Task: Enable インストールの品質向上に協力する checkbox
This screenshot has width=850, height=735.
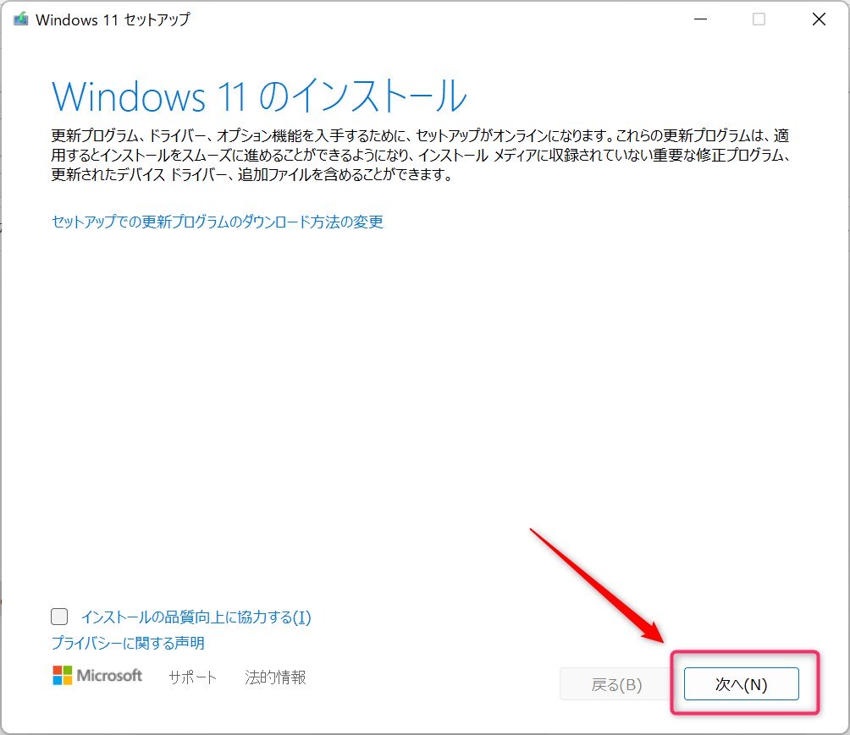Action: (x=59, y=617)
